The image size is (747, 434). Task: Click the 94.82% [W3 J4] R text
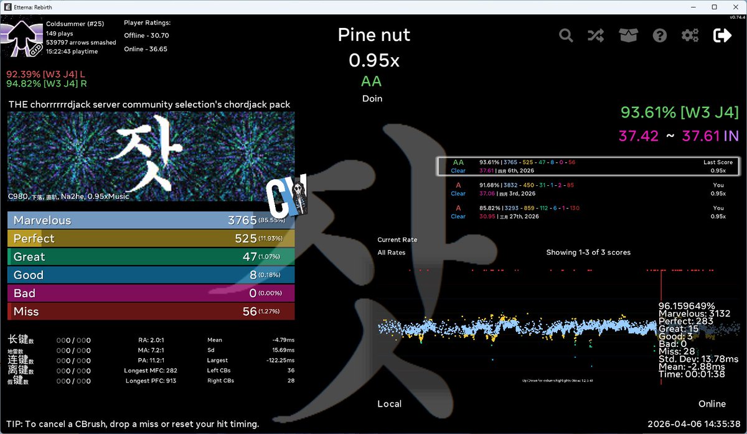pyautogui.click(x=47, y=84)
